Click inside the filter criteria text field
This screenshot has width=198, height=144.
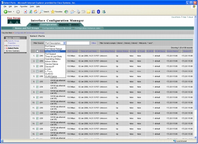(78, 43)
